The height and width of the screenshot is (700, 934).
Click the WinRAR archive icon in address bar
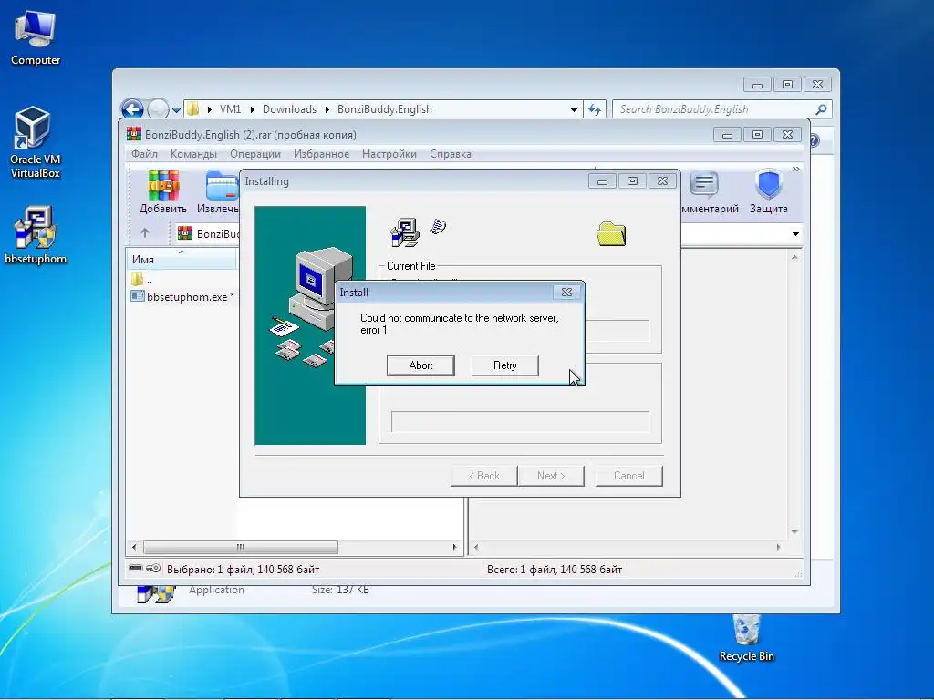click(185, 233)
